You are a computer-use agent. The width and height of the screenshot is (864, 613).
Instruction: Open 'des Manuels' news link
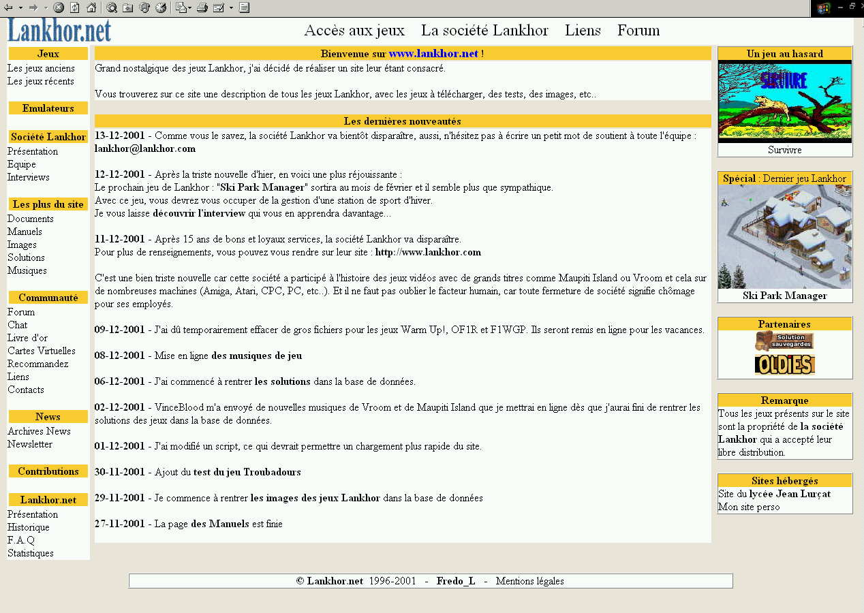220,524
